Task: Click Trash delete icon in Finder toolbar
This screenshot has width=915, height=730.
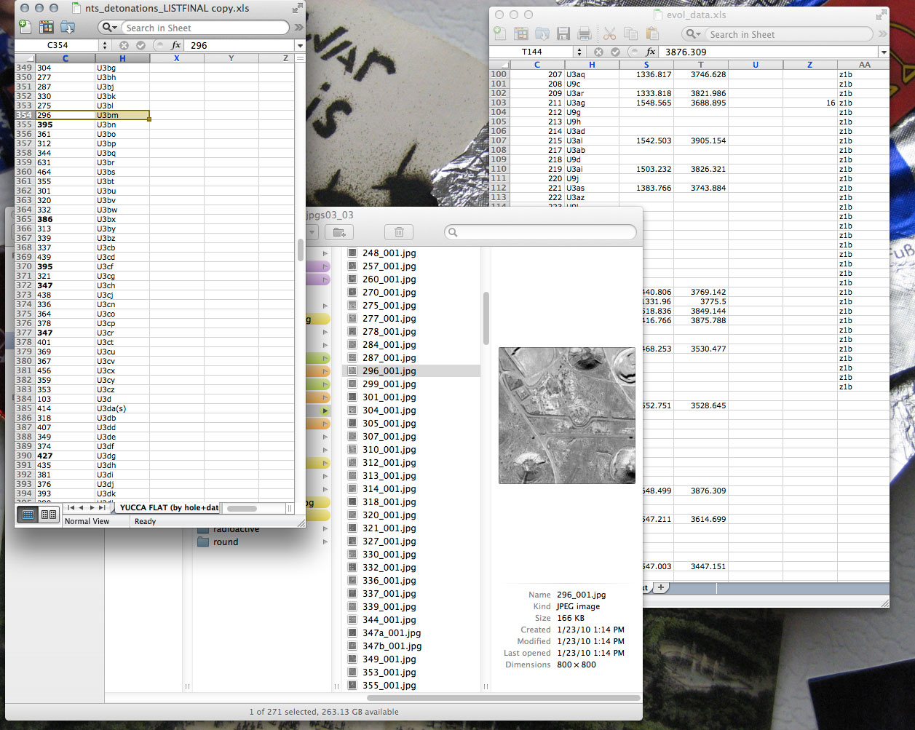Action: coord(399,232)
